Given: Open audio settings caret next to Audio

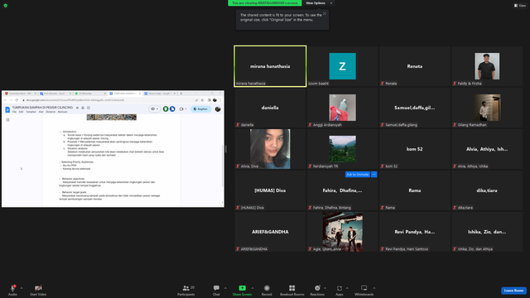Looking at the screenshot, I should (x=22, y=288).
